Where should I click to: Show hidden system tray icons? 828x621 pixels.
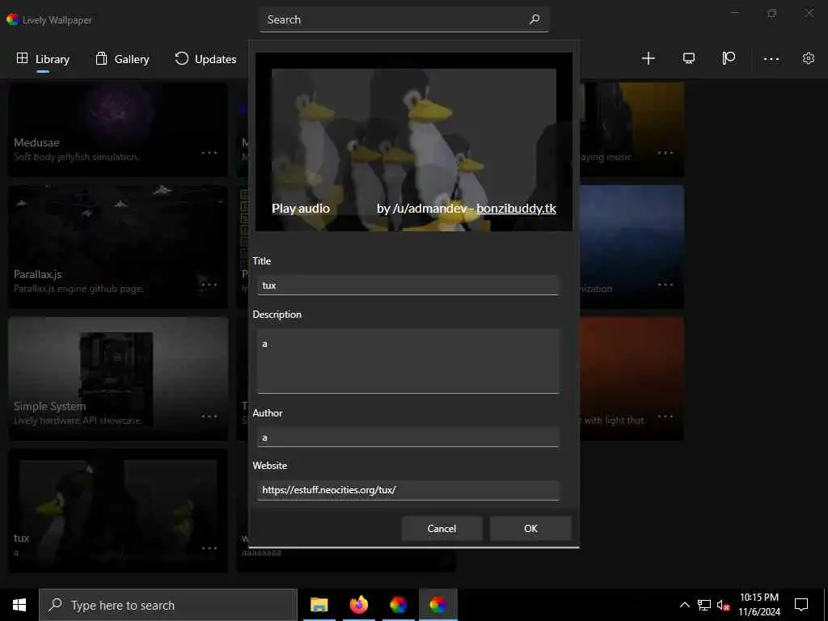click(684, 605)
